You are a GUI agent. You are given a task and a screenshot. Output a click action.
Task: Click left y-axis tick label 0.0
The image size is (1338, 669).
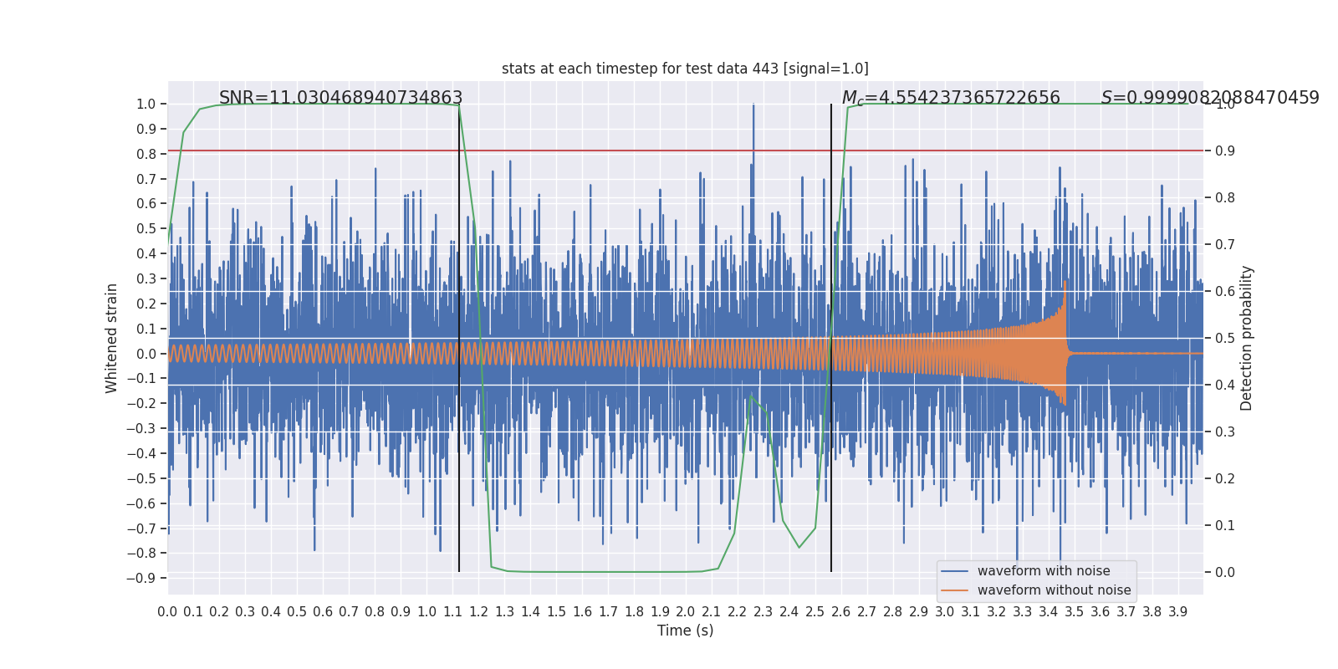[146, 354]
